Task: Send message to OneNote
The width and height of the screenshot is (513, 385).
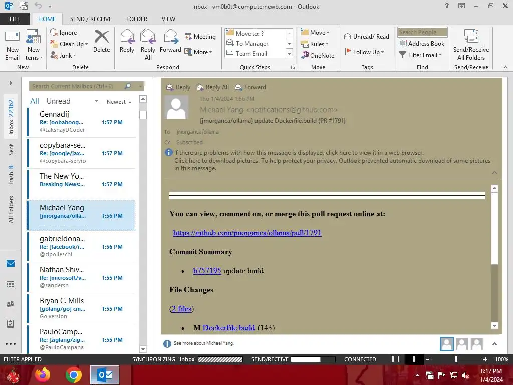Action: tap(318, 55)
